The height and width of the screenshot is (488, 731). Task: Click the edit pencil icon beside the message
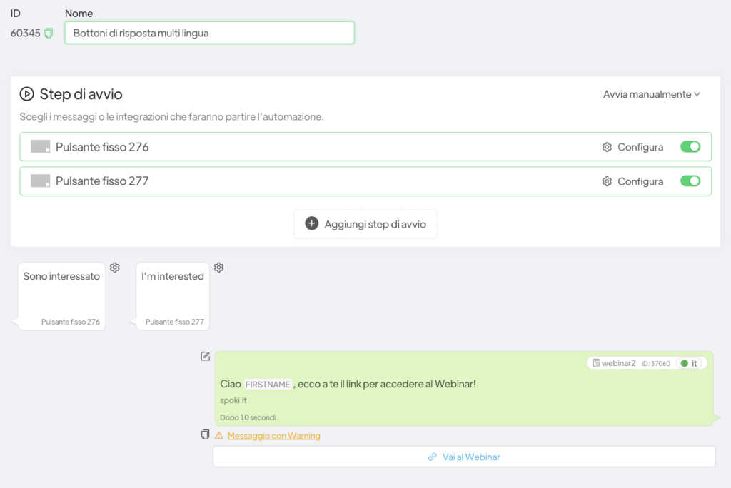(206, 356)
